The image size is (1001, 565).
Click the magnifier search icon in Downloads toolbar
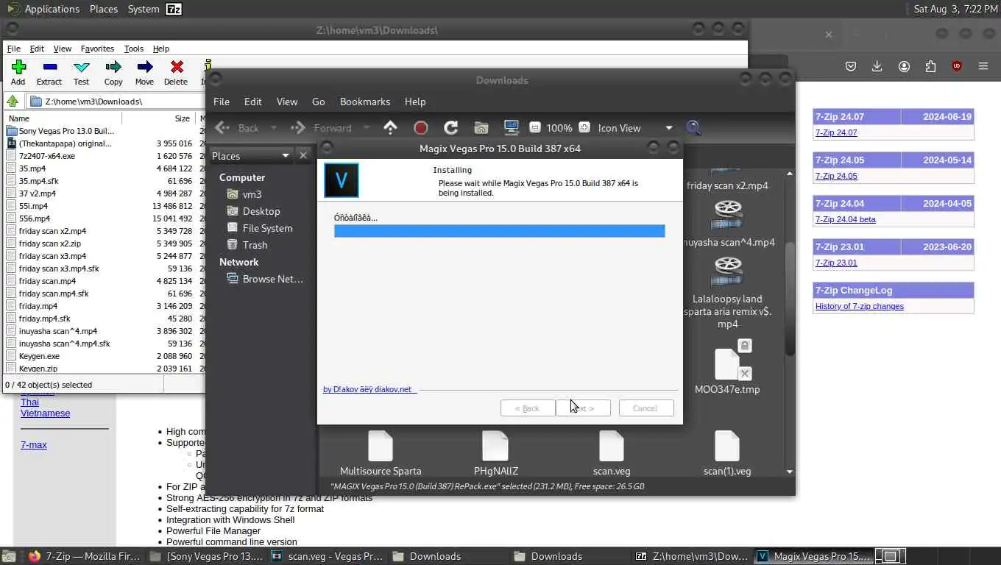tap(693, 128)
